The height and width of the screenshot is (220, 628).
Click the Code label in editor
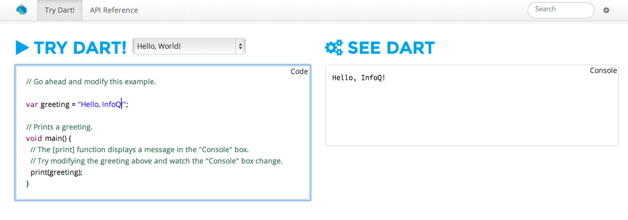pyautogui.click(x=299, y=71)
